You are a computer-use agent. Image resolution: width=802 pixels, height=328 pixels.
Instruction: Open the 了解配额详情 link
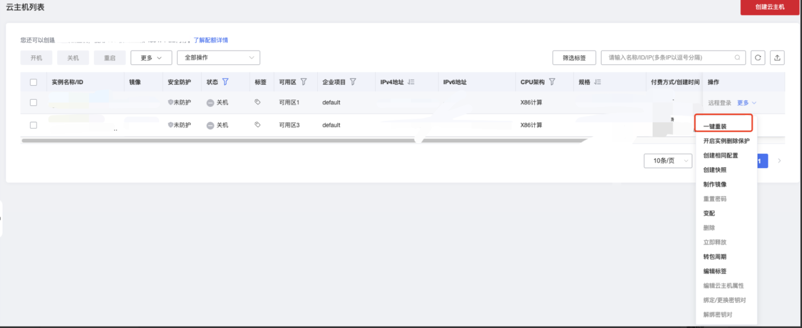tap(211, 40)
